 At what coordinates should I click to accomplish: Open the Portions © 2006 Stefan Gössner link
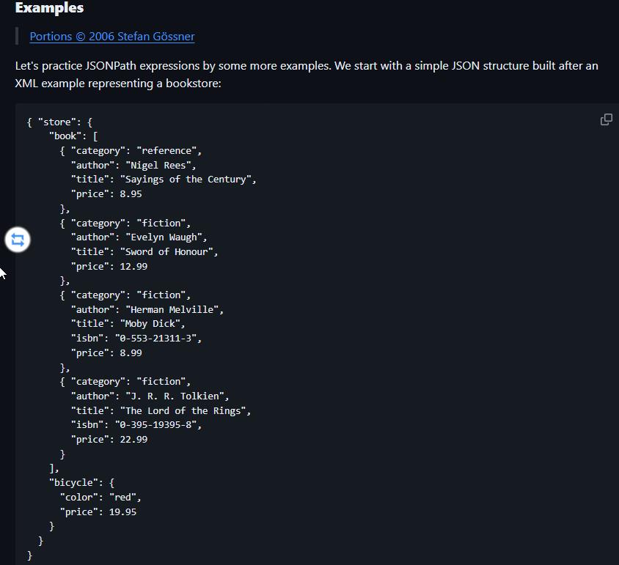click(x=111, y=37)
